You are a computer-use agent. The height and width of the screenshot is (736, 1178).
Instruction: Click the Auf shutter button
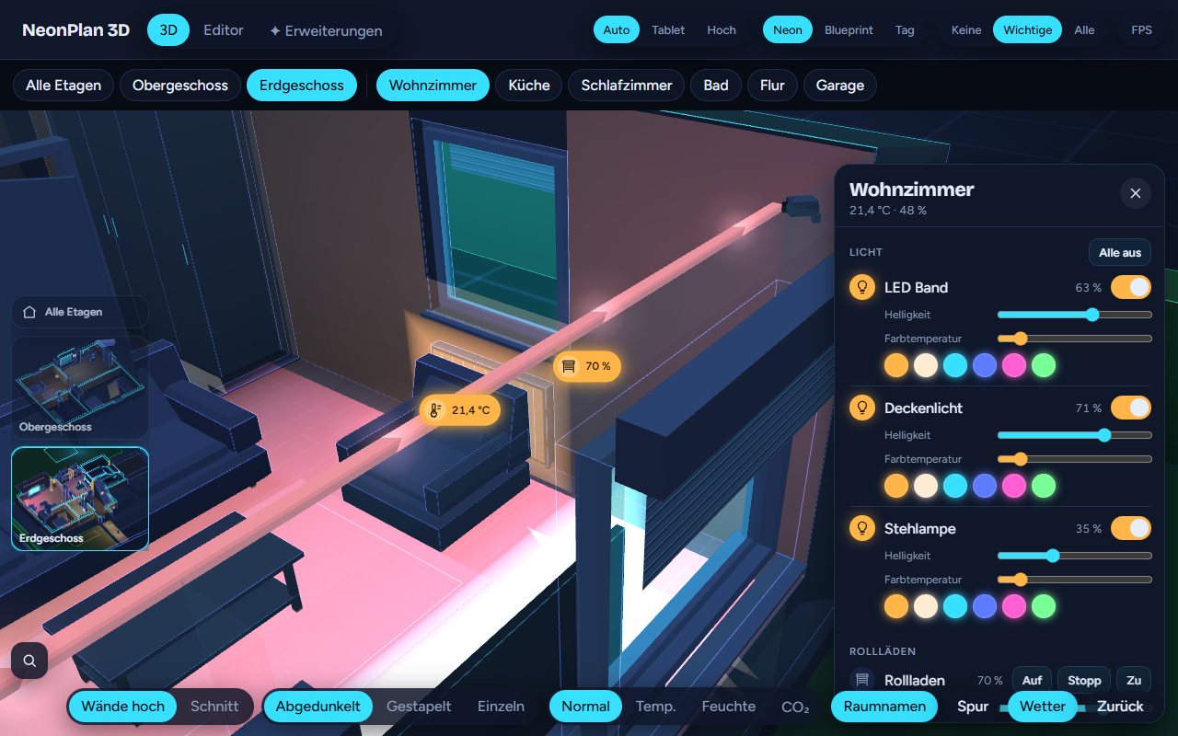(x=1032, y=680)
